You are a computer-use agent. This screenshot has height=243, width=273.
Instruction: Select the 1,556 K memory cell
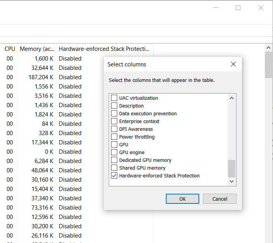click(x=44, y=87)
